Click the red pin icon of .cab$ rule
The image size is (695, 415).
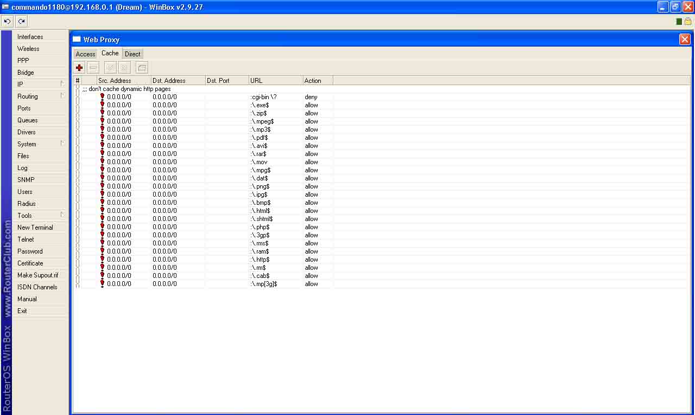[102, 275]
